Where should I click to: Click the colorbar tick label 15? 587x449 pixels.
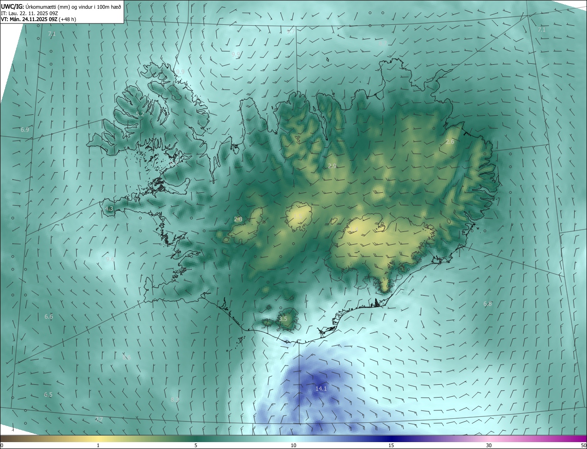391,445
